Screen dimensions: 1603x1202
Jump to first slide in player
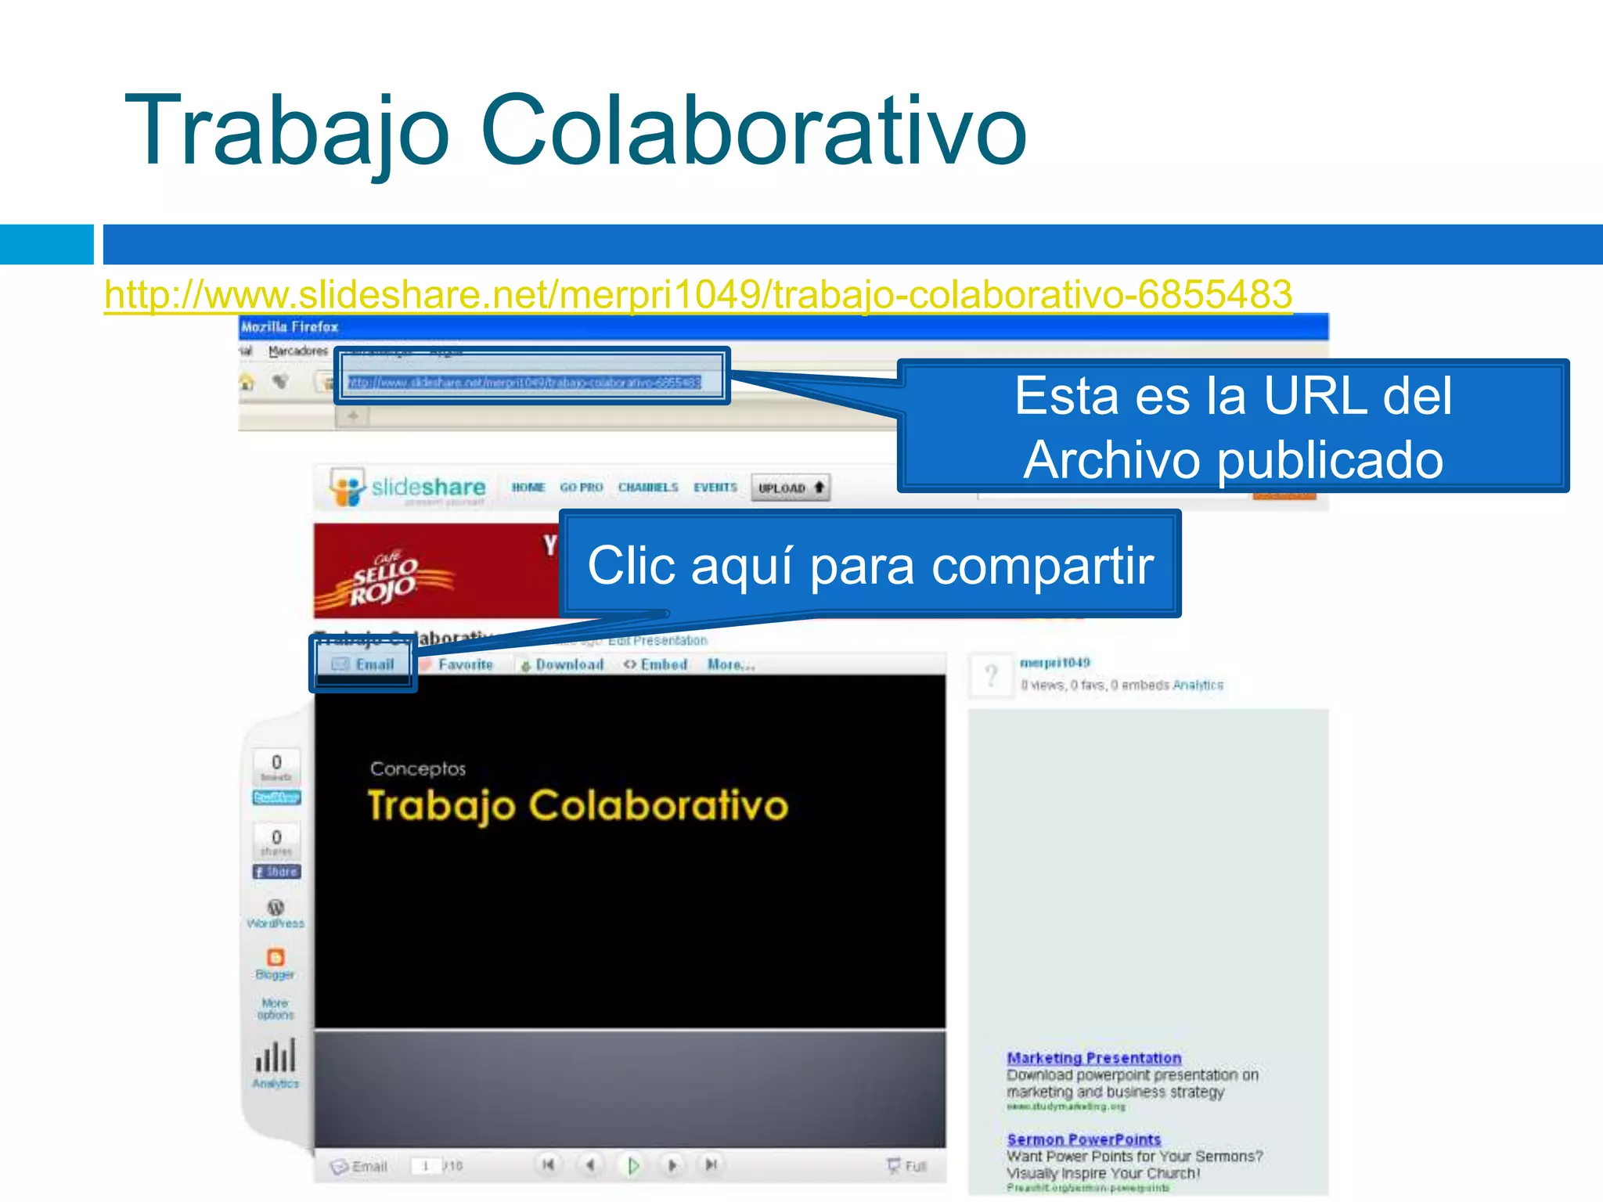click(x=549, y=1165)
